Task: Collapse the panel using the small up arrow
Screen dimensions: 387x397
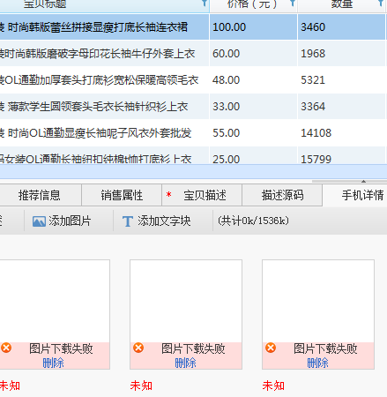Action: click(x=363, y=181)
